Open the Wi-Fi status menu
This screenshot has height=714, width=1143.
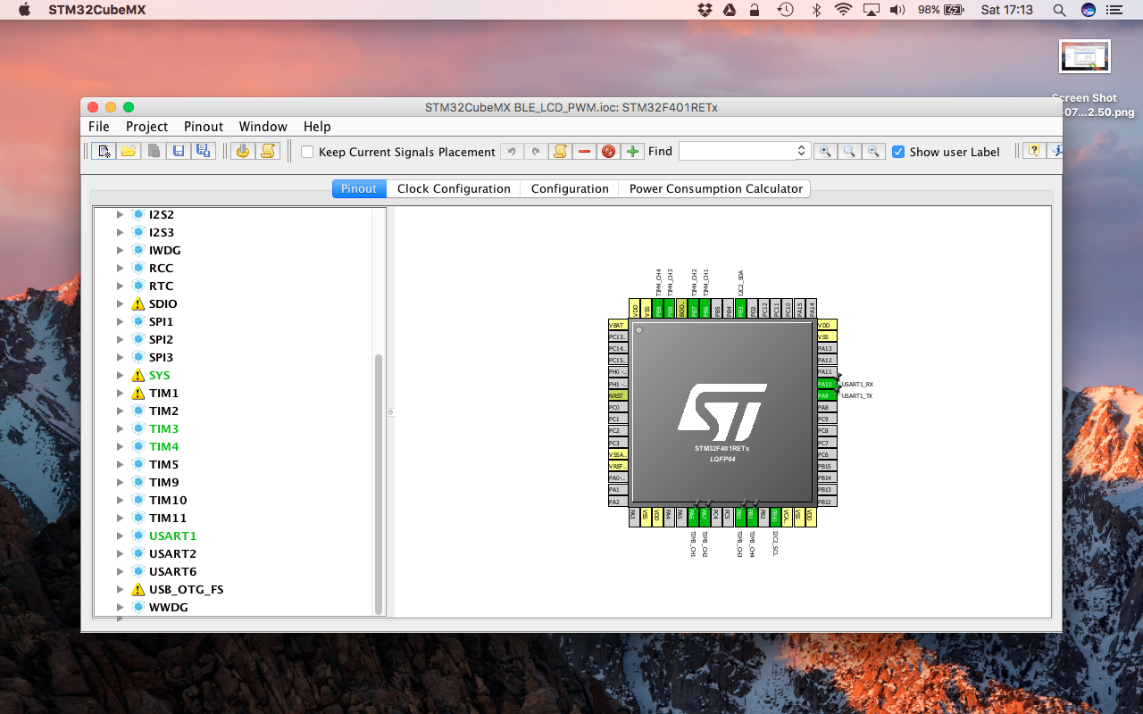[843, 10]
